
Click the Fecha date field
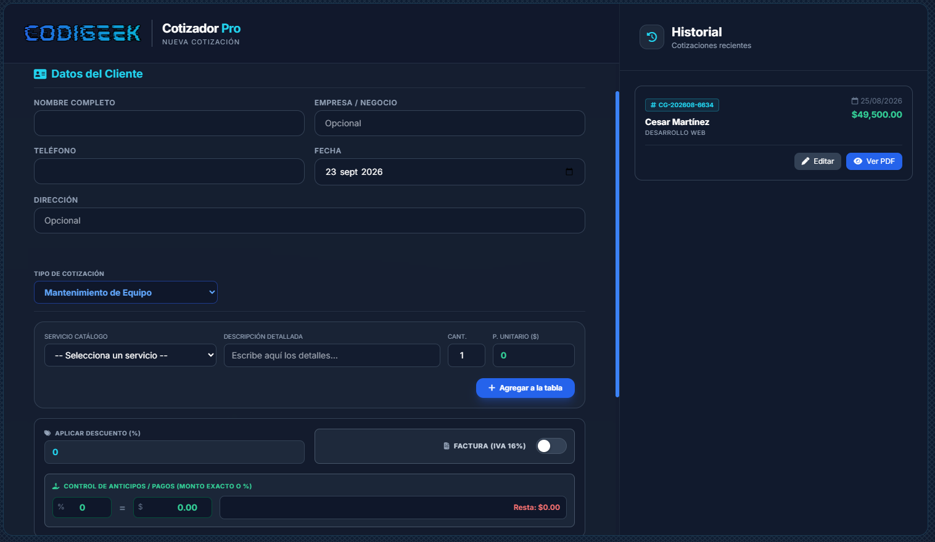pyautogui.click(x=450, y=172)
